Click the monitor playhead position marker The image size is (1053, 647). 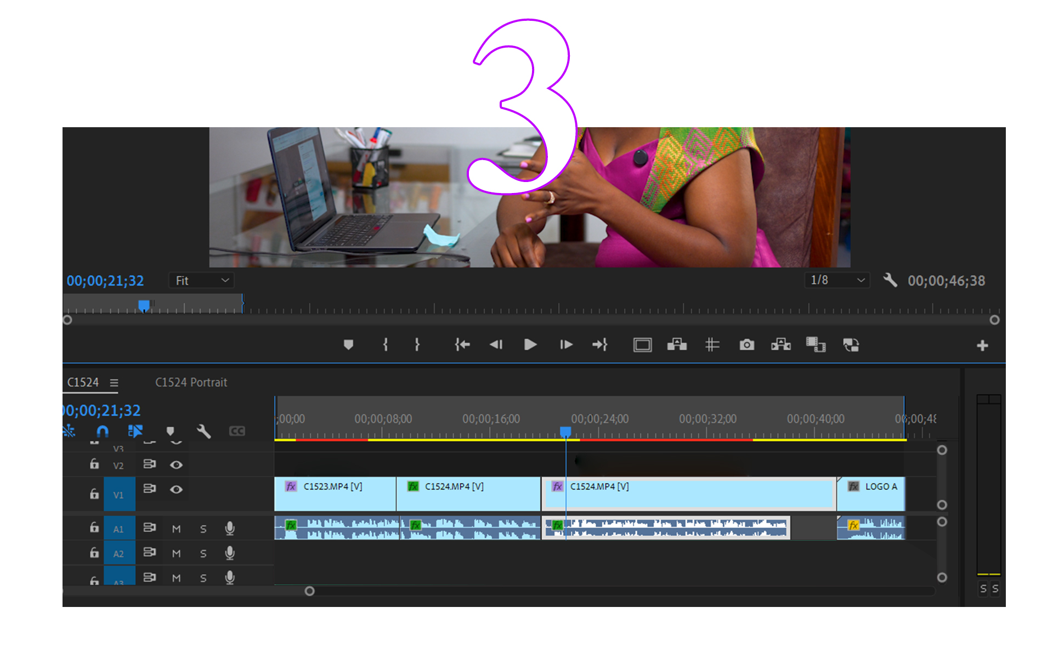(x=144, y=305)
